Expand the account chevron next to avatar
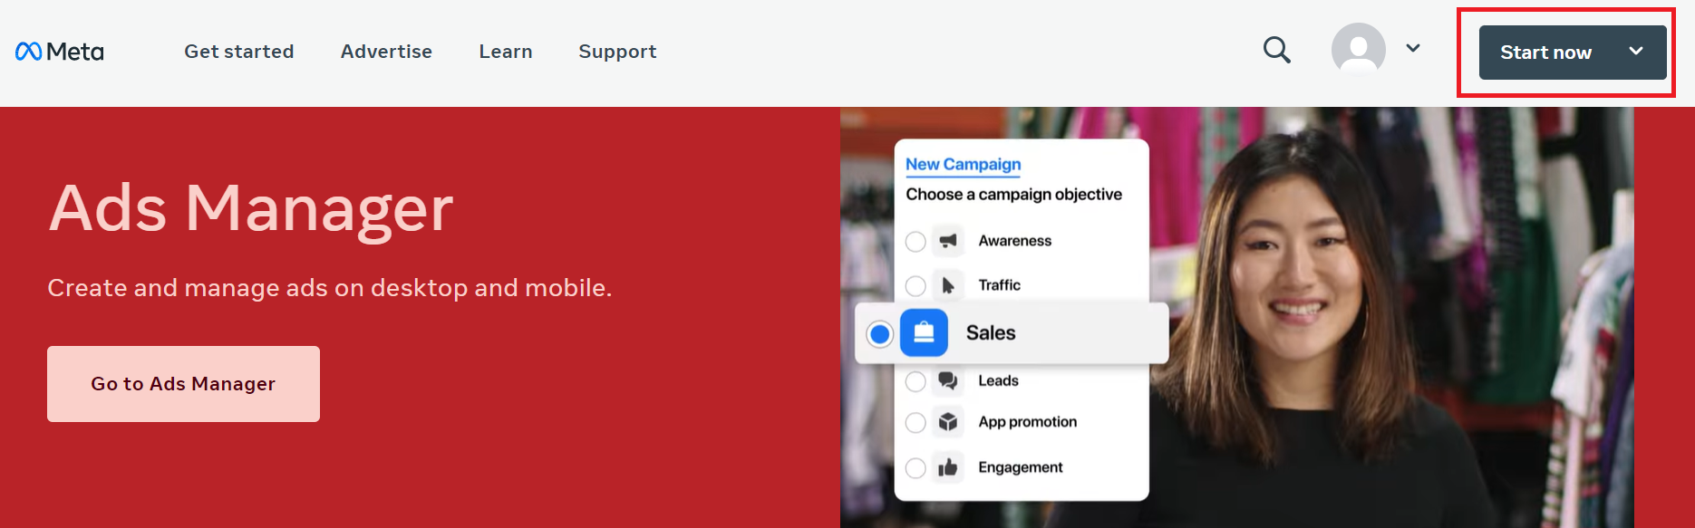The image size is (1695, 528). click(1413, 48)
